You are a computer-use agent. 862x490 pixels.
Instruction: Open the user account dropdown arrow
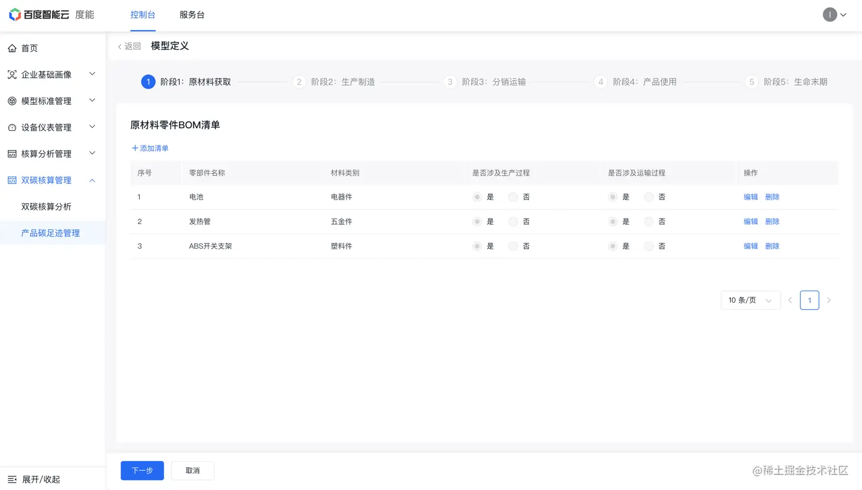click(x=843, y=15)
